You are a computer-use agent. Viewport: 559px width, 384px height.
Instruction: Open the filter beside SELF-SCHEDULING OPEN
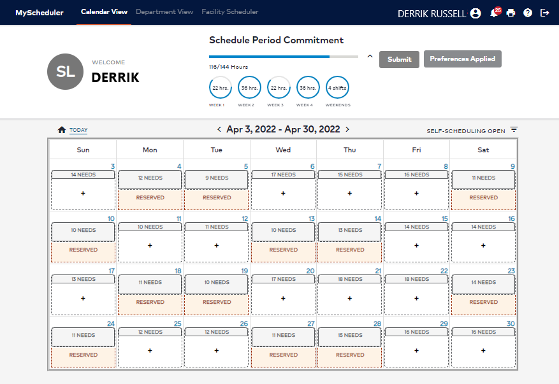click(x=514, y=130)
